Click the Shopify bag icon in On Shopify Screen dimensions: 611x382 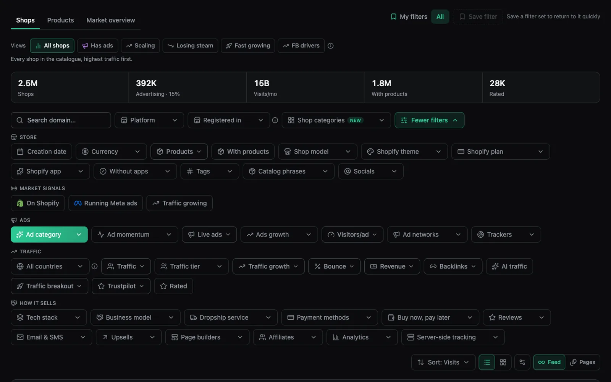20,203
